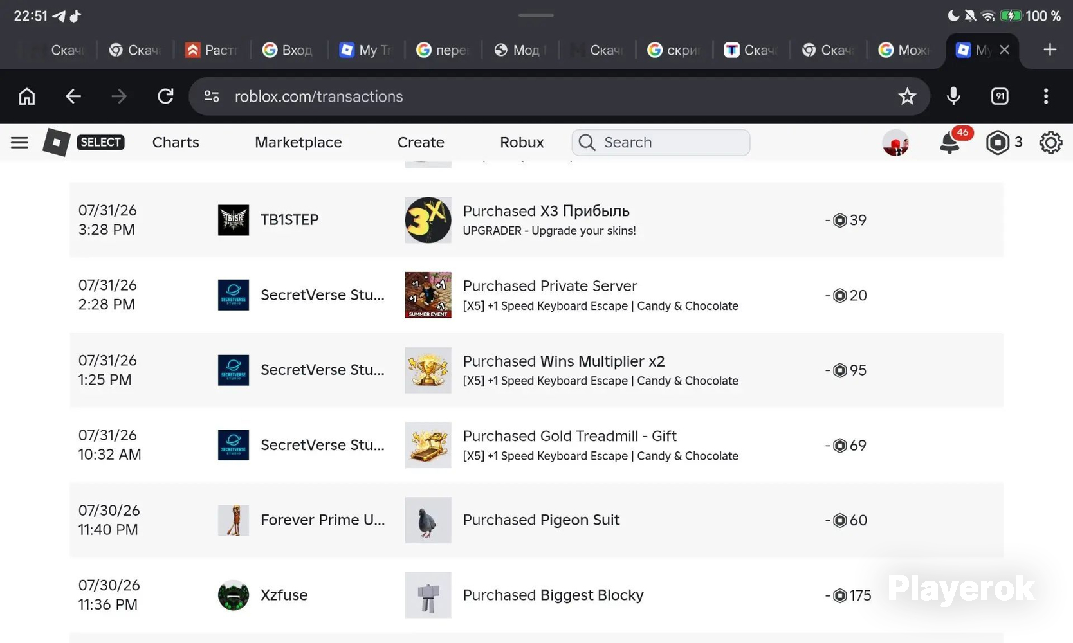Click the X3 Прибыль item thumbnail
Screen dimensions: 1073x643
click(428, 220)
